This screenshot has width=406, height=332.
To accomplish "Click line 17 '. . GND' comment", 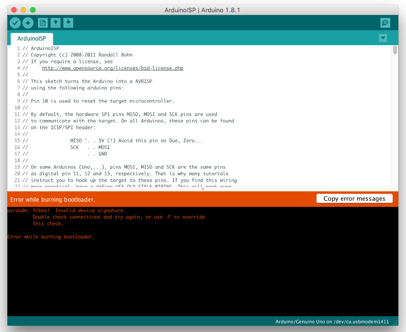I will coord(65,154).
